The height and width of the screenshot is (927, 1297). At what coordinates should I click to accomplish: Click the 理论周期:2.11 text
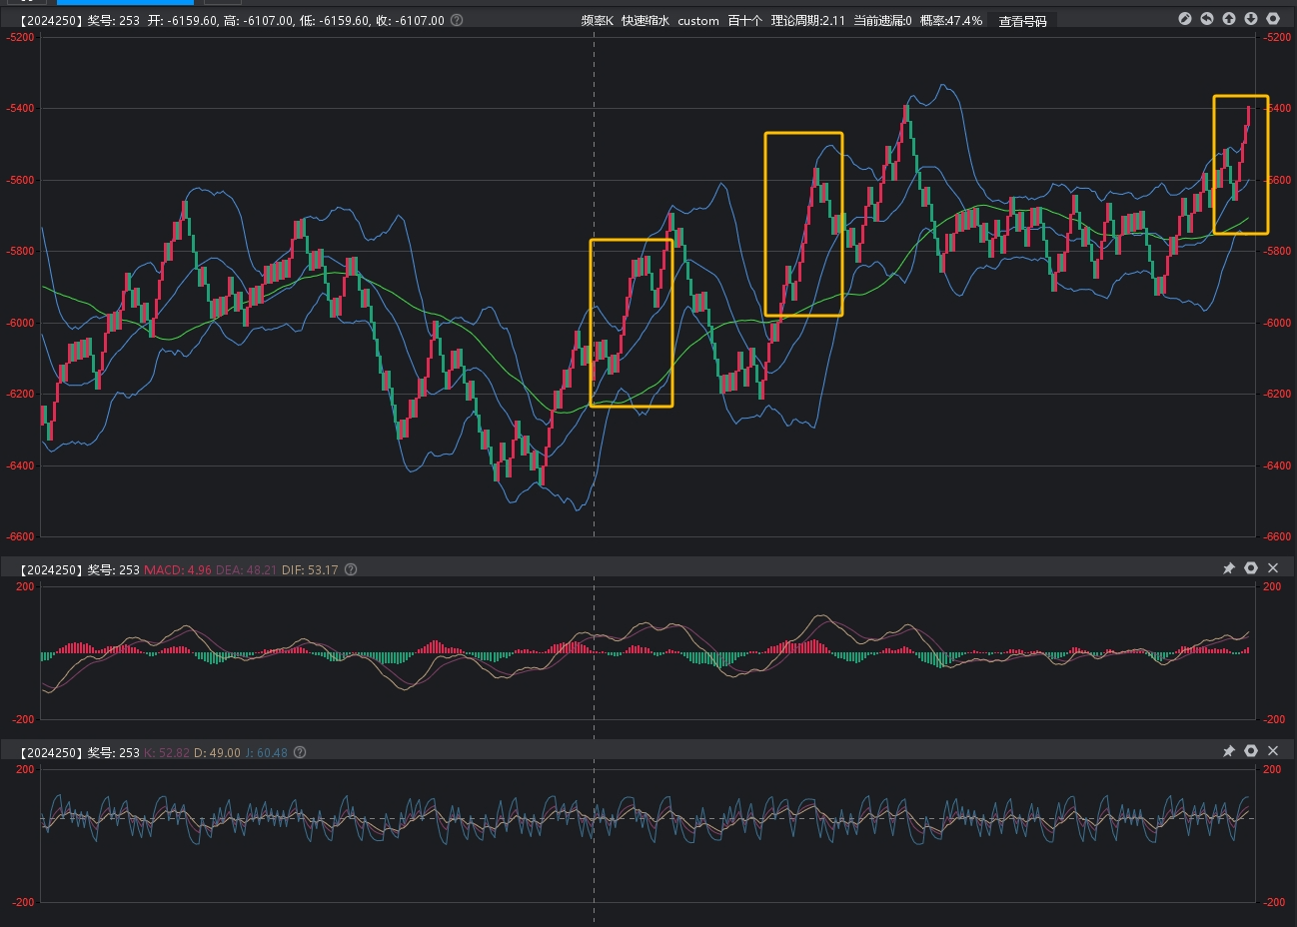pos(808,20)
